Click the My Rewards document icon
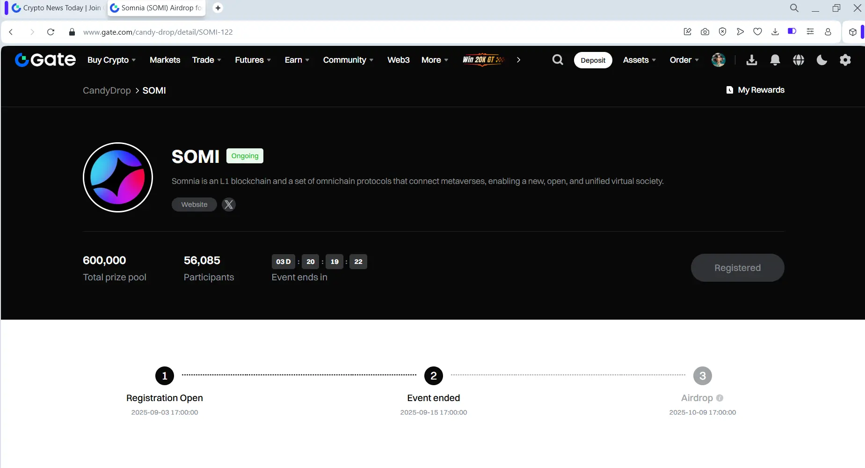The width and height of the screenshot is (865, 468). [730, 90]
